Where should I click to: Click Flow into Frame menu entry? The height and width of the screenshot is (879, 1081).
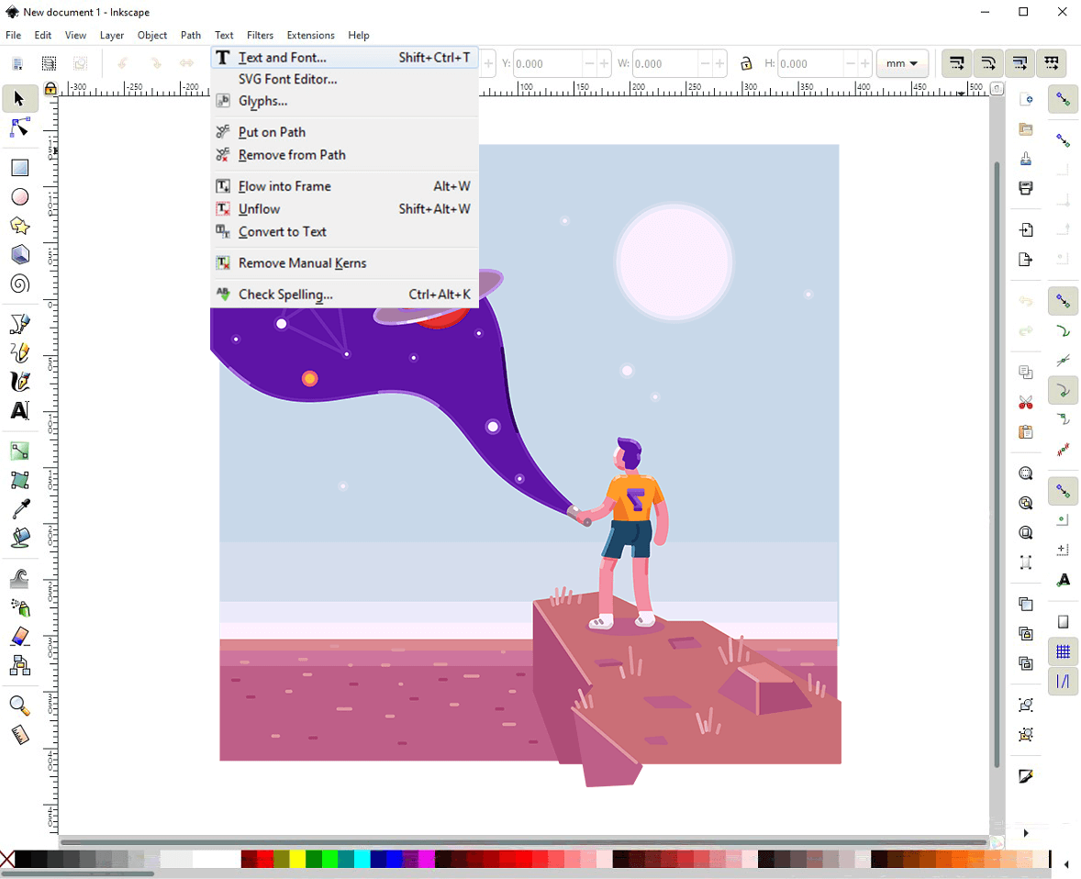point(284,186)
